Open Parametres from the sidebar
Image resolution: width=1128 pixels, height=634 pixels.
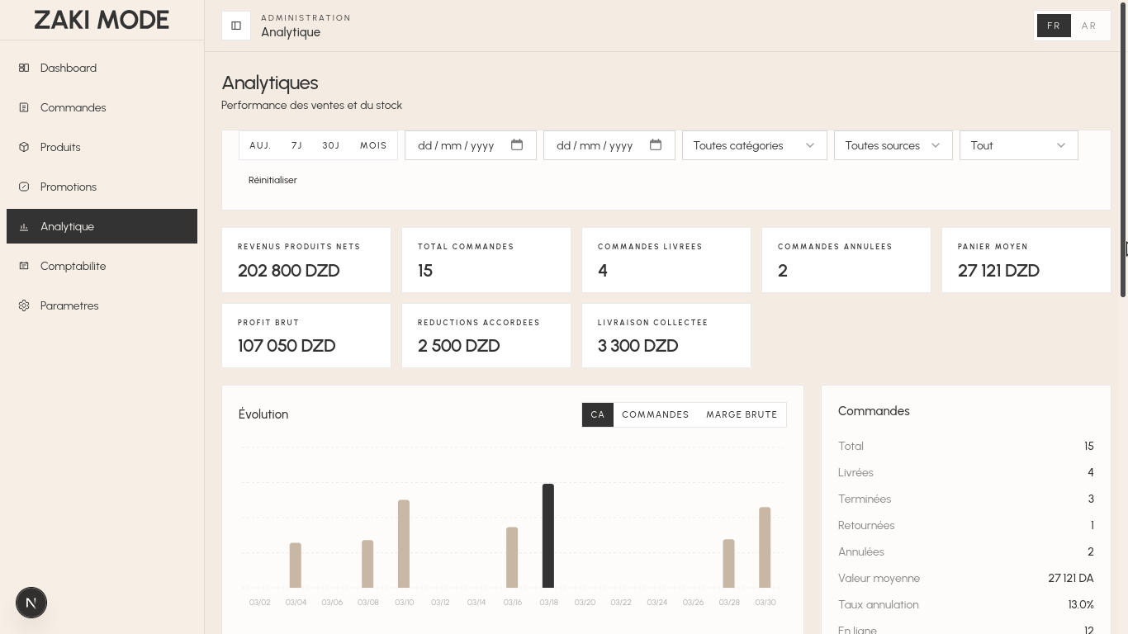click(x=69, y=305)
